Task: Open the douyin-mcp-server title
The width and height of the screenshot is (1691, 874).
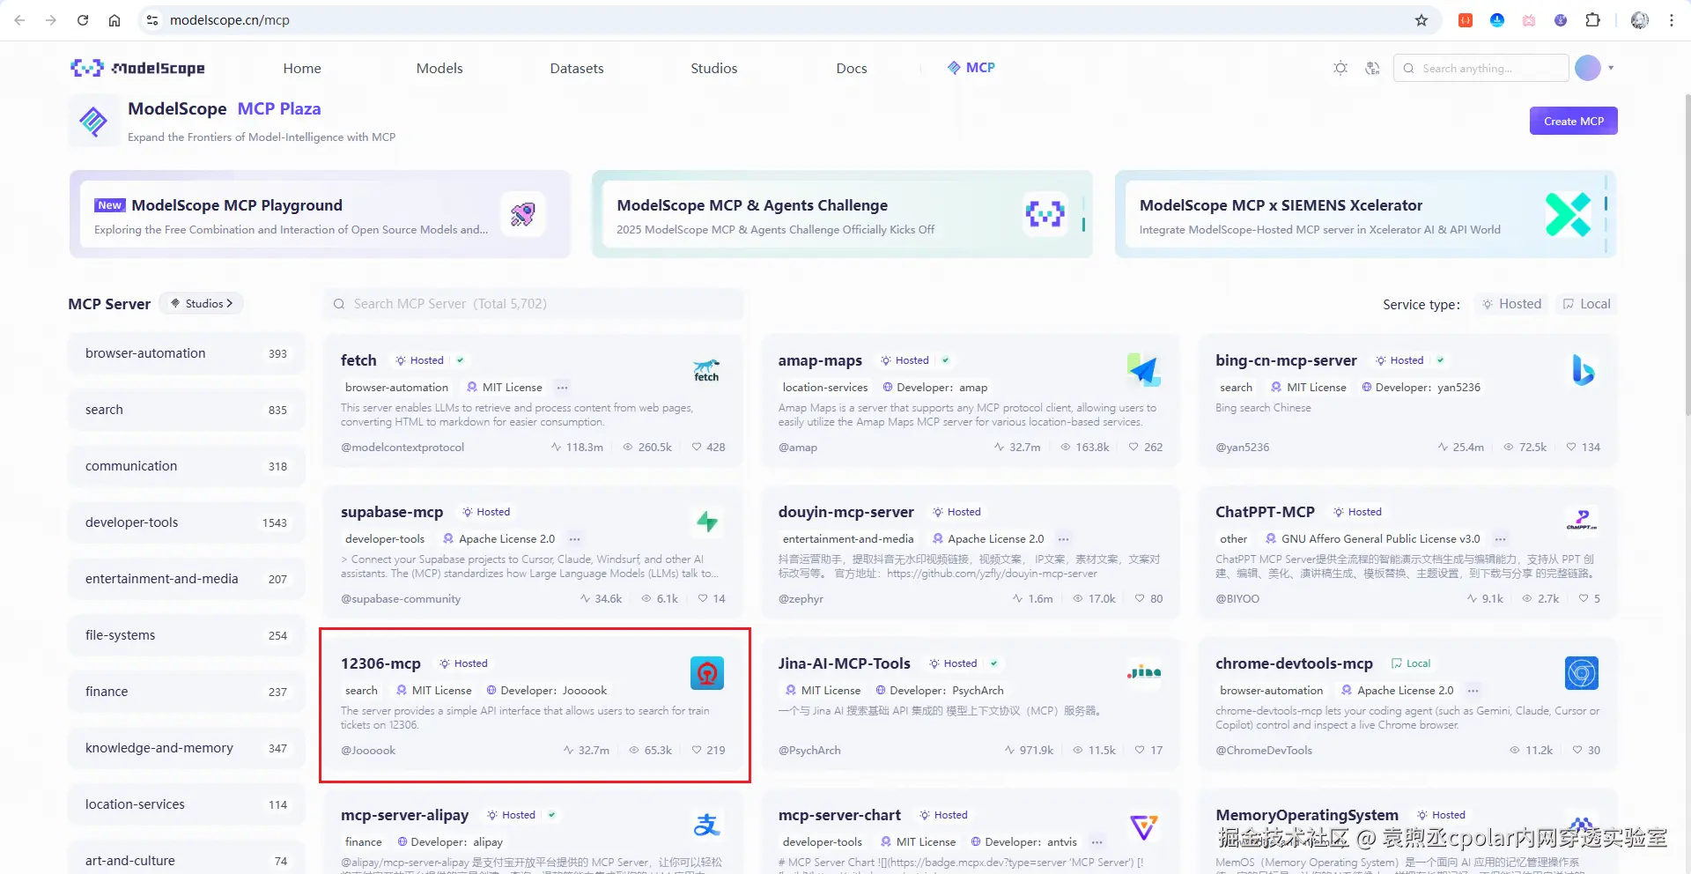Action: pyautogui.click(x=846, y=512)
